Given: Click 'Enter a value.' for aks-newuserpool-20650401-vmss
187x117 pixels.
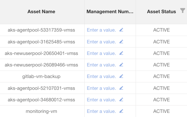Looking at the screenshot, I should click(x=101, y=53).
